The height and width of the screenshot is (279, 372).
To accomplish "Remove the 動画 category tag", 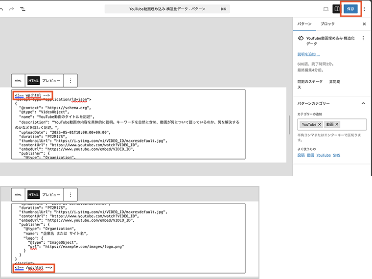I will tap(337, 124).
